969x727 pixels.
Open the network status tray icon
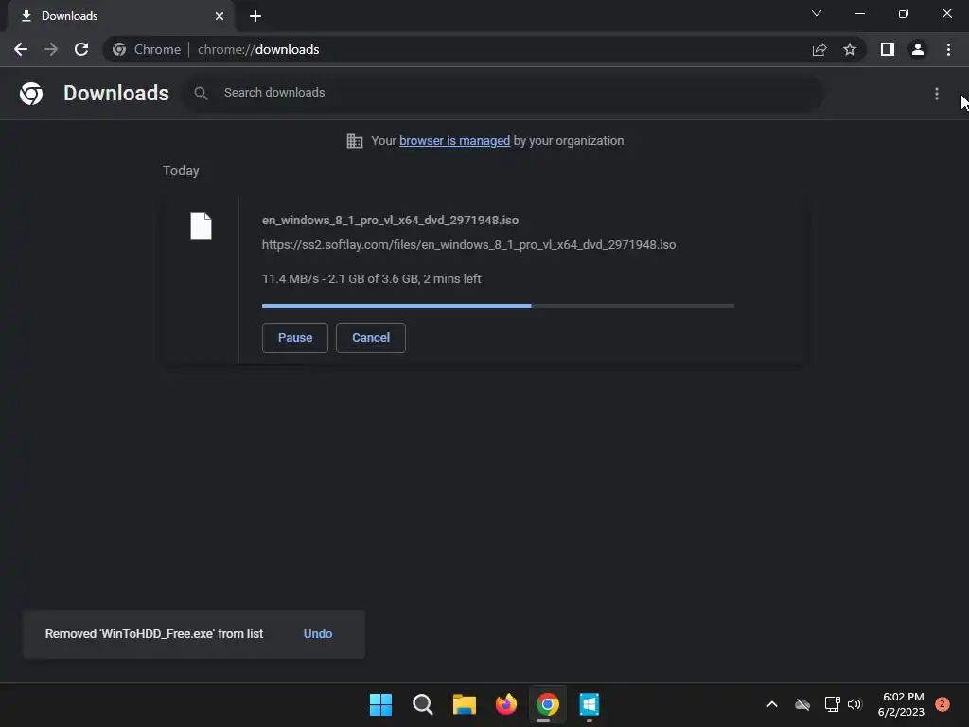pyautogui.click(x=832, y=704)
